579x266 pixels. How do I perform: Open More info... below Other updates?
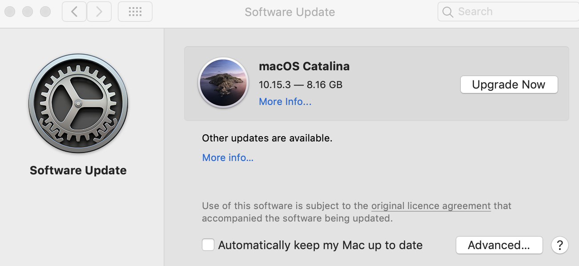[228, 157]
